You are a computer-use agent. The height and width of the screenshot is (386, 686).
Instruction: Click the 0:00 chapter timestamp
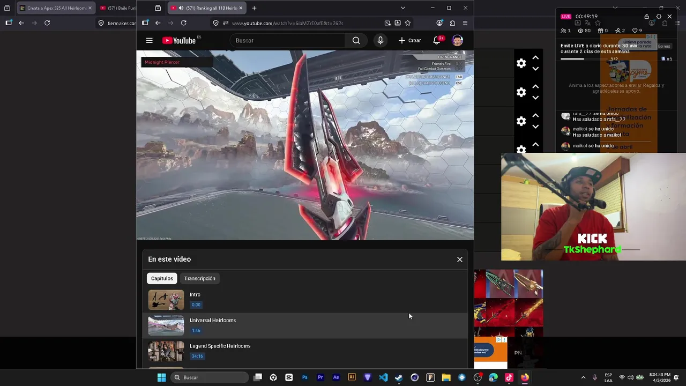tap(196, 305)
